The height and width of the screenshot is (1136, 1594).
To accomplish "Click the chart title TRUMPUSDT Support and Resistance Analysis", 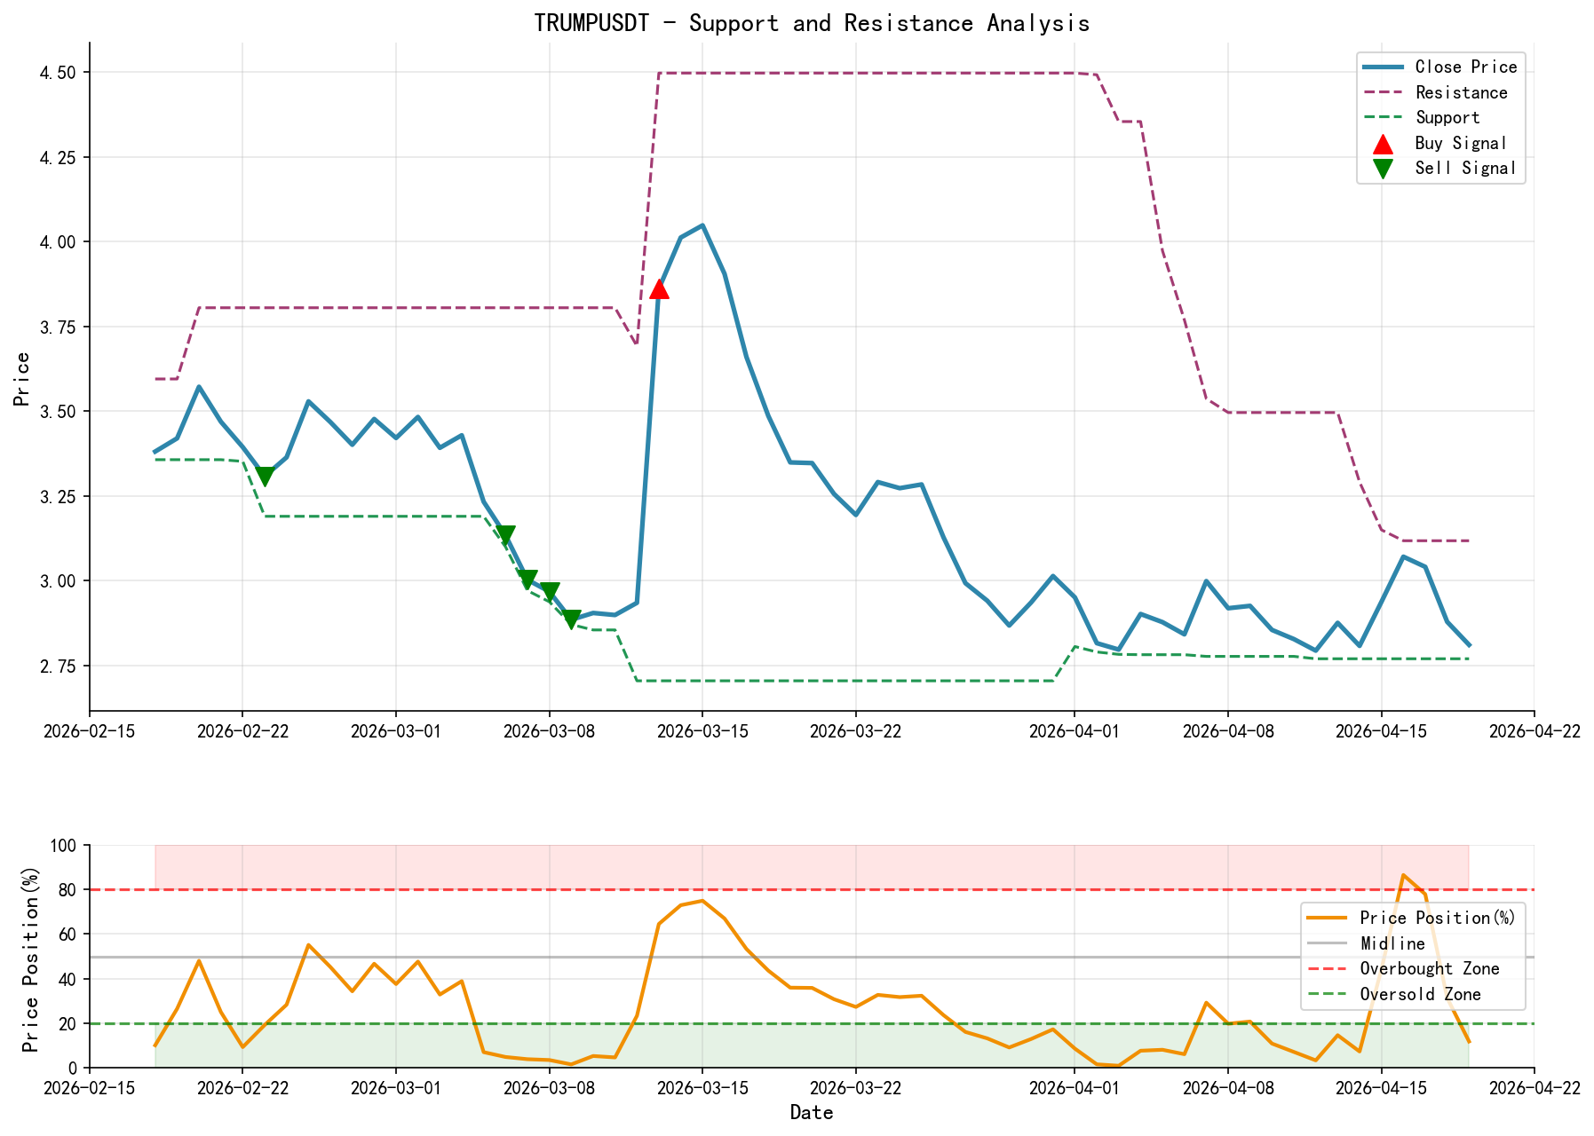I will (x=812, y=23).
